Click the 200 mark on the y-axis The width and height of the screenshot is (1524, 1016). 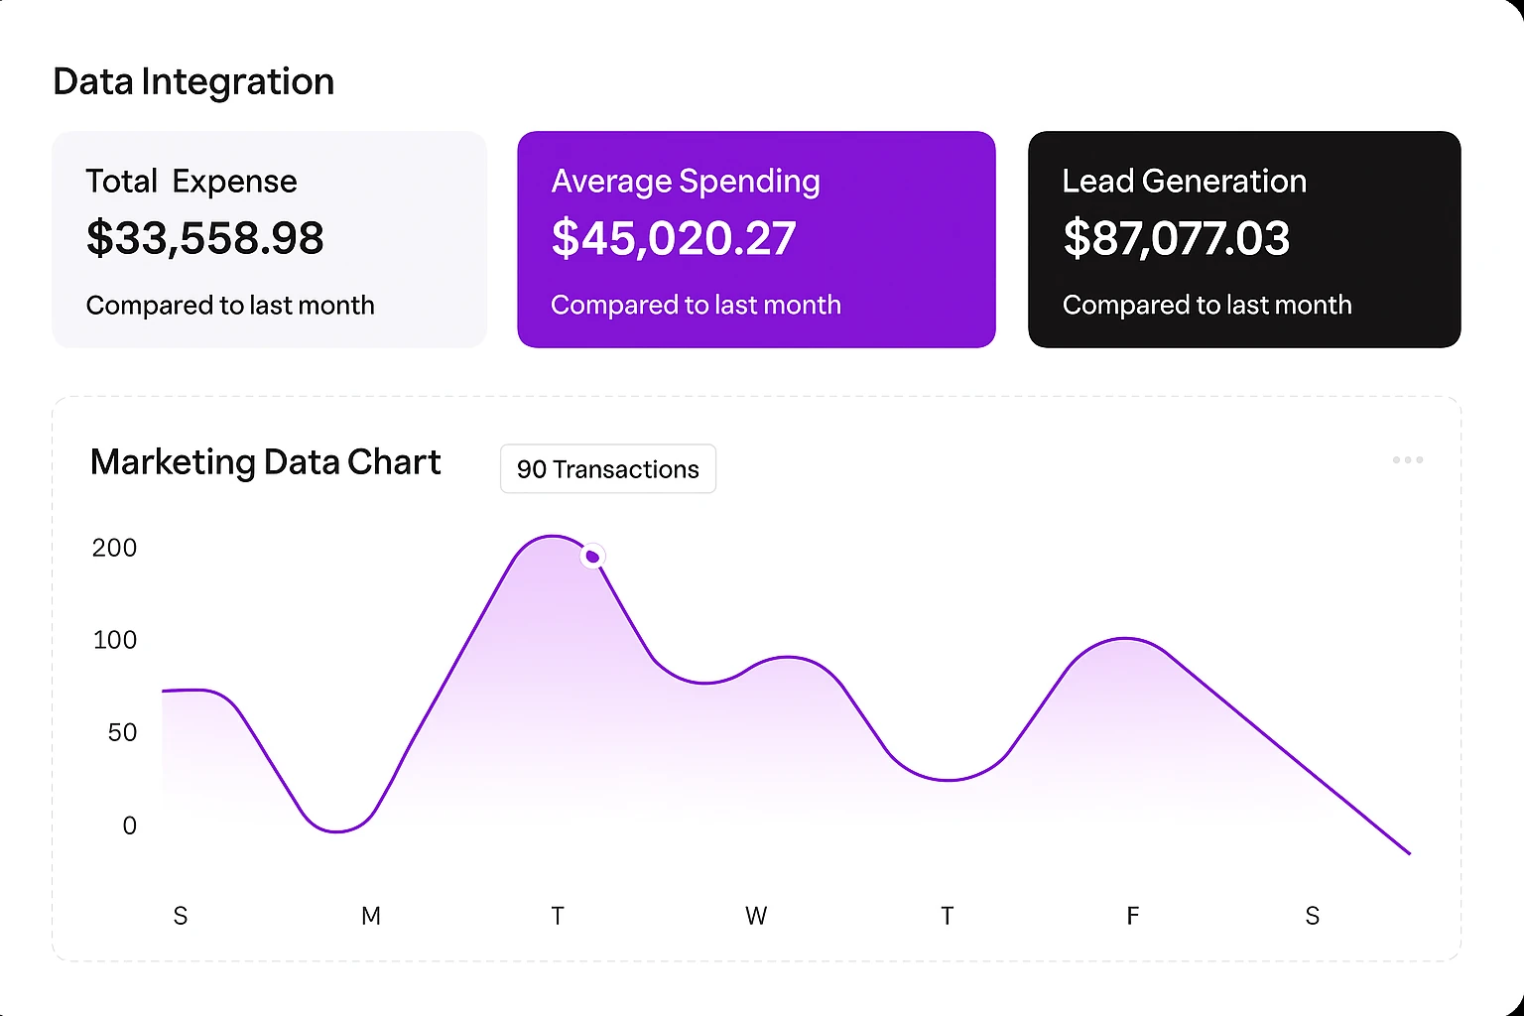114,548
